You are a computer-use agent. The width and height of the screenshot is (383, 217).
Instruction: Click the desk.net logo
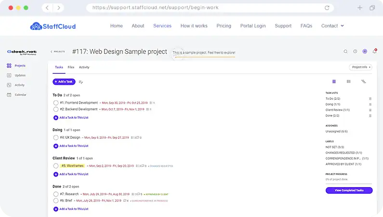22,52
